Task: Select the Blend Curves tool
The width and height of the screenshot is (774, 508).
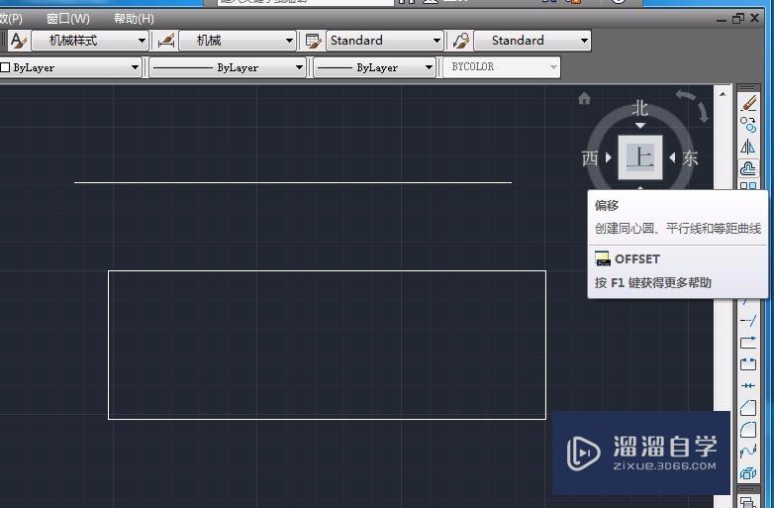Action: tap(748, 452)
